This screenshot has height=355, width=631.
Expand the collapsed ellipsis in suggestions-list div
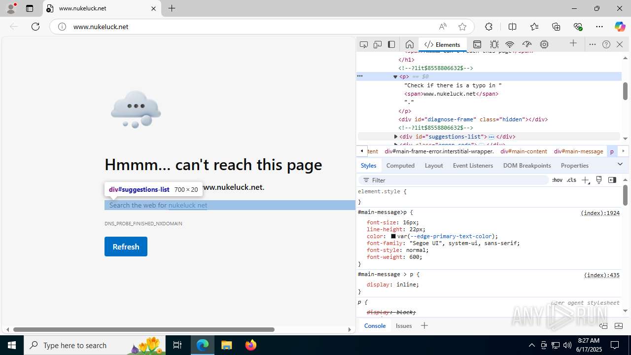pyautogui.click(x=491, y=137)
